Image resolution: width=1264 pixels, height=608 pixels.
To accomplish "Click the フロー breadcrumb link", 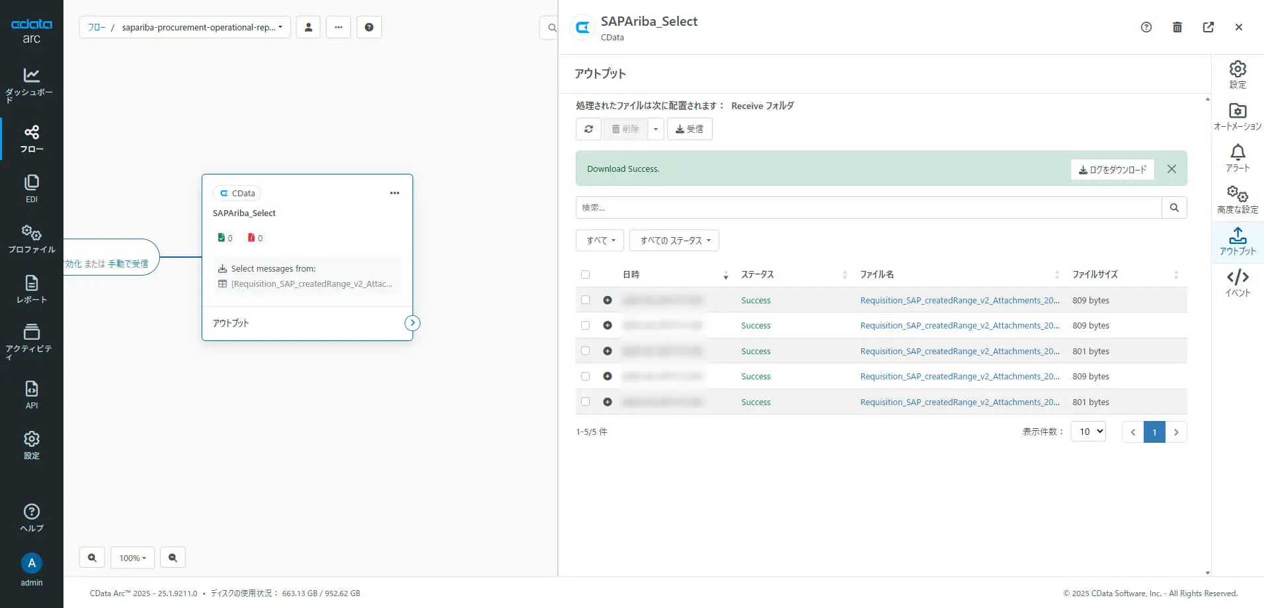I will [97, 27].
